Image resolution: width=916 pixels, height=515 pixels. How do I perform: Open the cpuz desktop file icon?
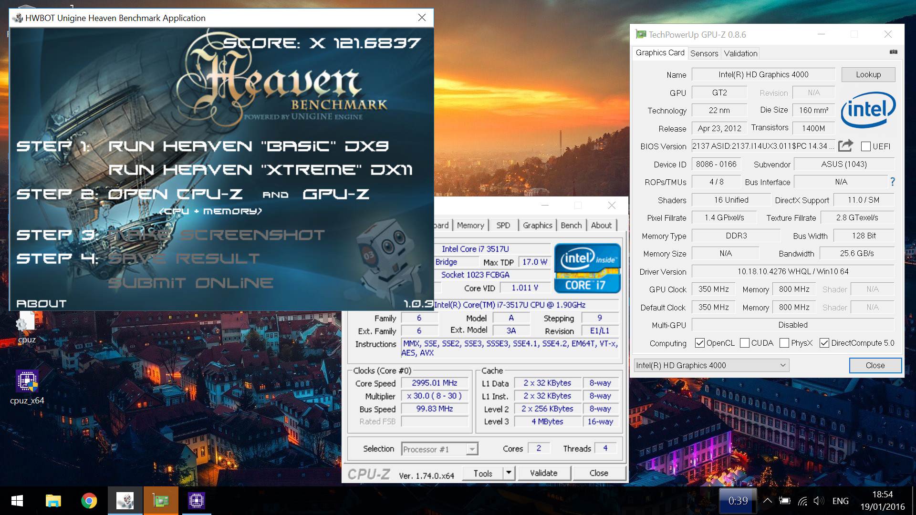[x=26, y=327]
